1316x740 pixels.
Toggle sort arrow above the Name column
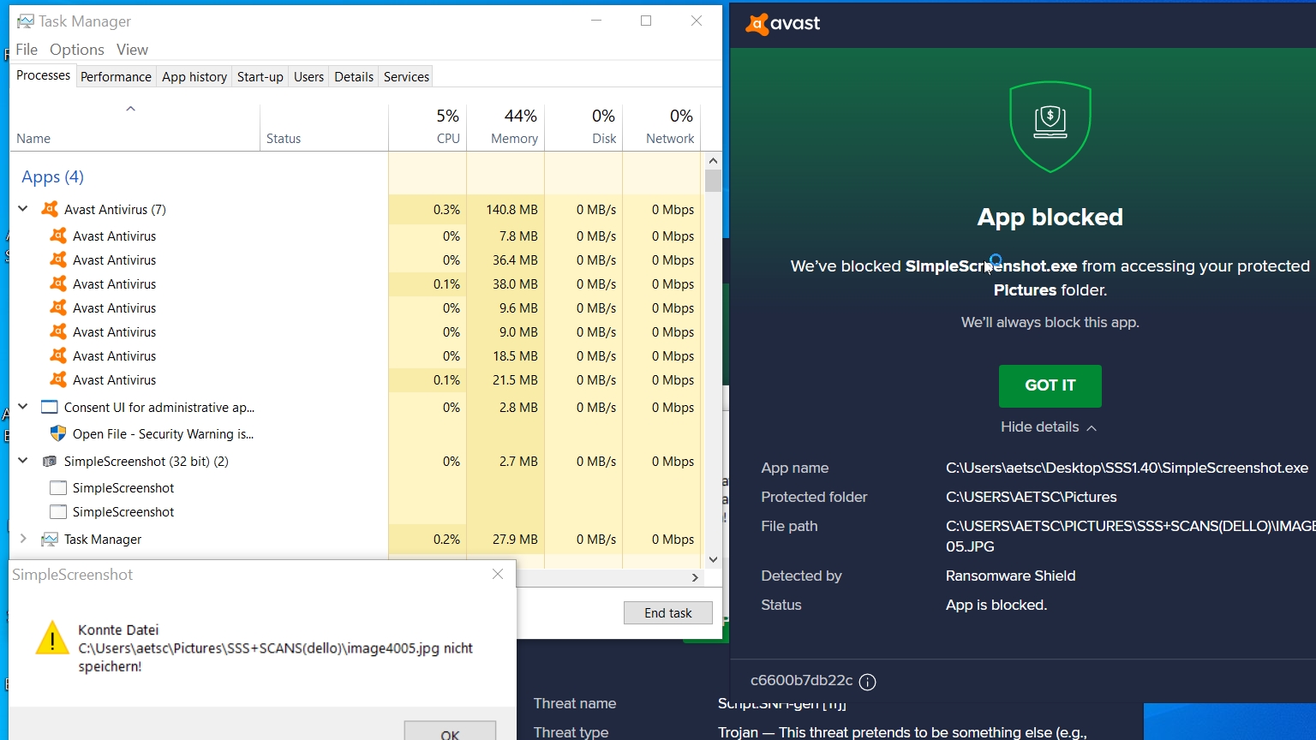(130, 109)
